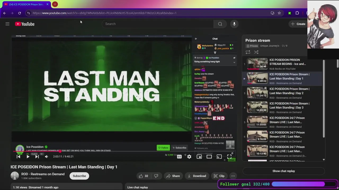Screen dimensions: 339x190
Task: Share the video
Action: [173, 176]
